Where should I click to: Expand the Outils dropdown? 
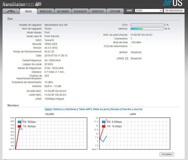click(149, 11)
